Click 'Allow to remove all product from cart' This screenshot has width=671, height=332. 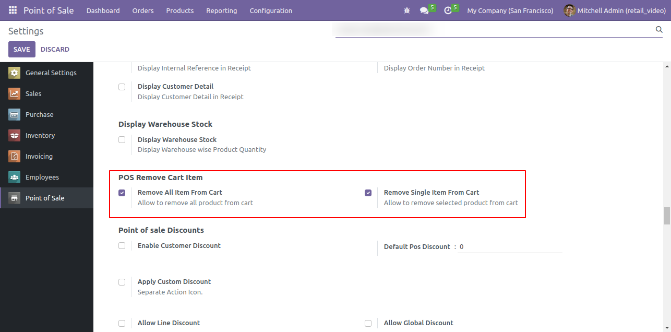point(195,203)
